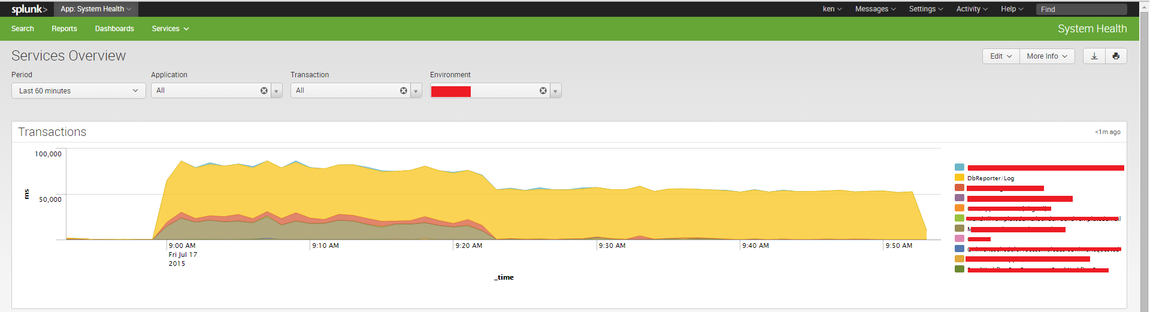Image resolution: width=1150 pixels, height=312 pixels.
Task: Go to the Dashboards tab
Action: (x=114, y=29)
